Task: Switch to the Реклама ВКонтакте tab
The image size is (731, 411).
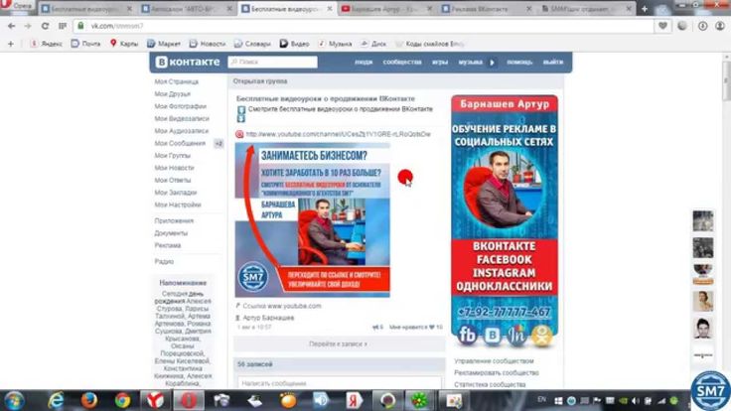Action: pos(487,9)
